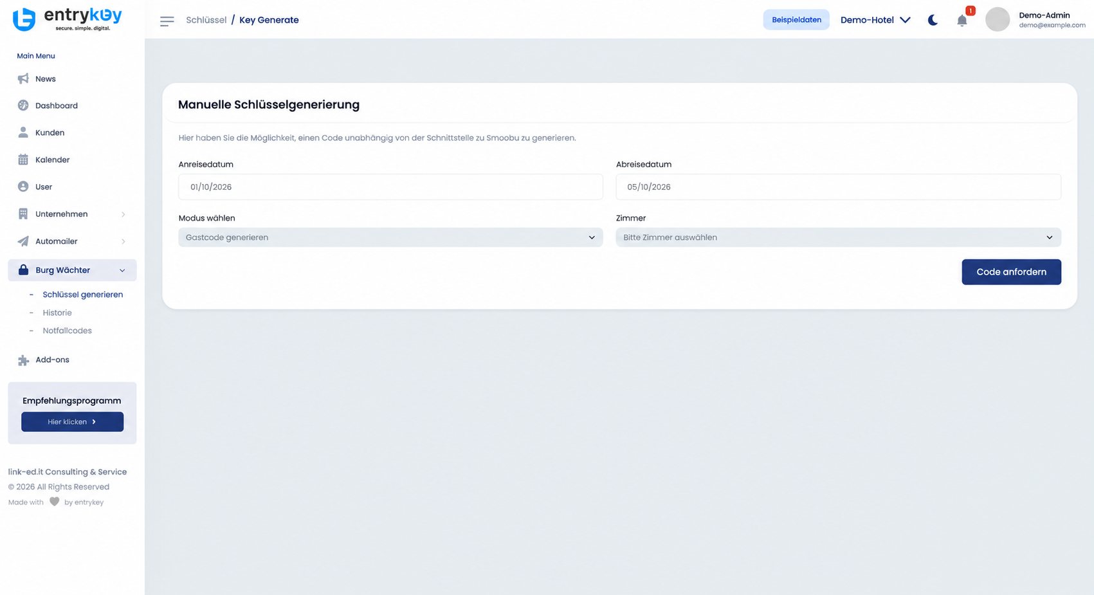The image size is (1094, 595).
Task: Switch to dark mode with moon icon
Action: tap(933, 20)
